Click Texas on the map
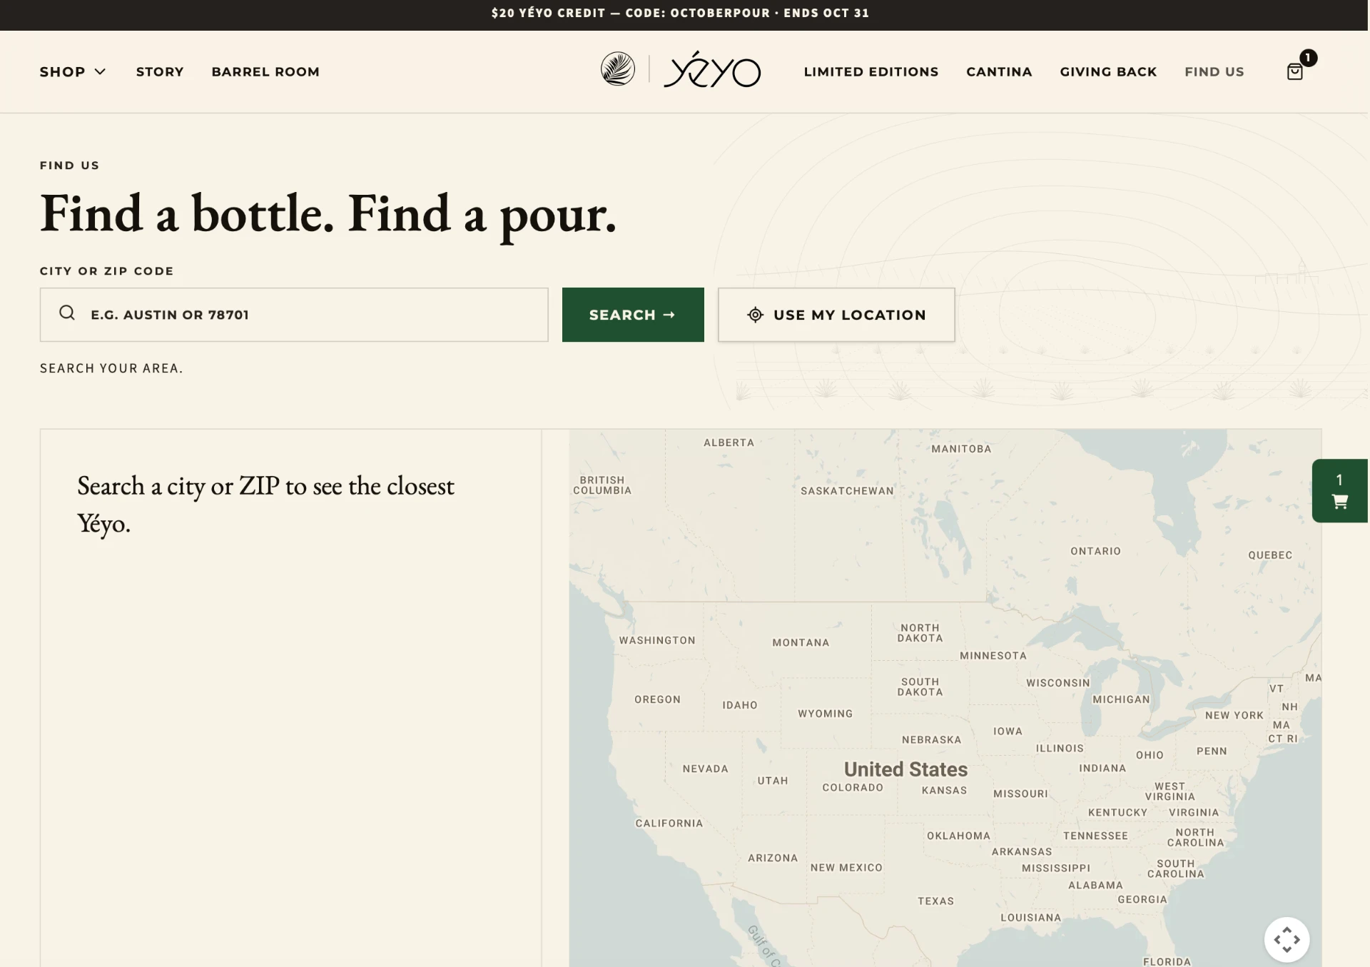1370x967 pixels. click(x=935, y=901)
